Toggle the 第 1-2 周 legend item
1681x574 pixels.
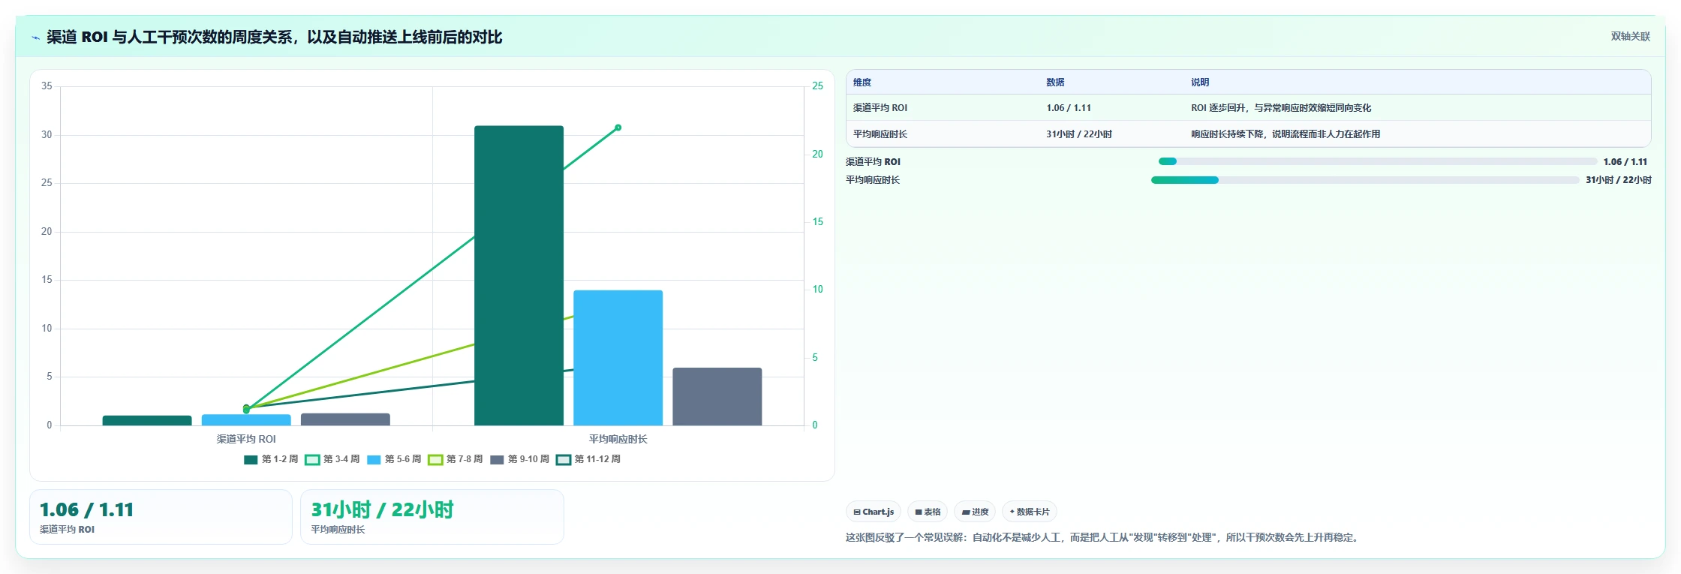tap(271, 459)
